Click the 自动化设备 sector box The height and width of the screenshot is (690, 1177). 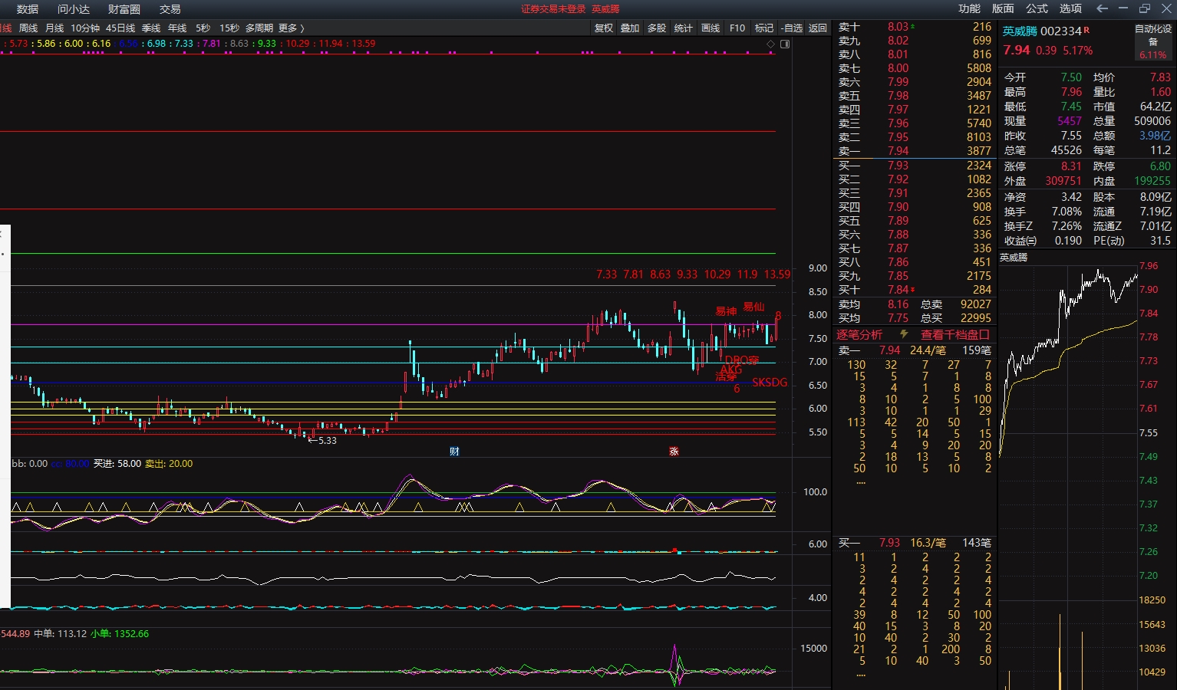[1152, 41]
